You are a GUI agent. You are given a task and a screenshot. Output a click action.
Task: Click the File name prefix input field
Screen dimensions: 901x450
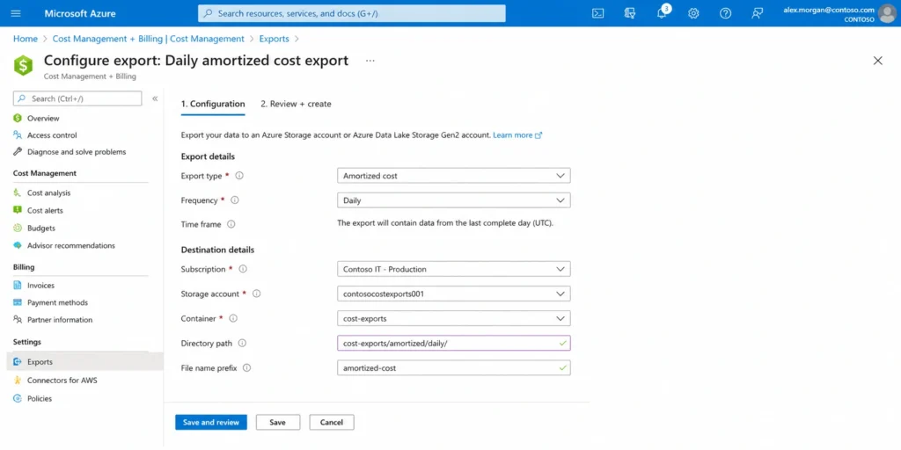point(453,368)
